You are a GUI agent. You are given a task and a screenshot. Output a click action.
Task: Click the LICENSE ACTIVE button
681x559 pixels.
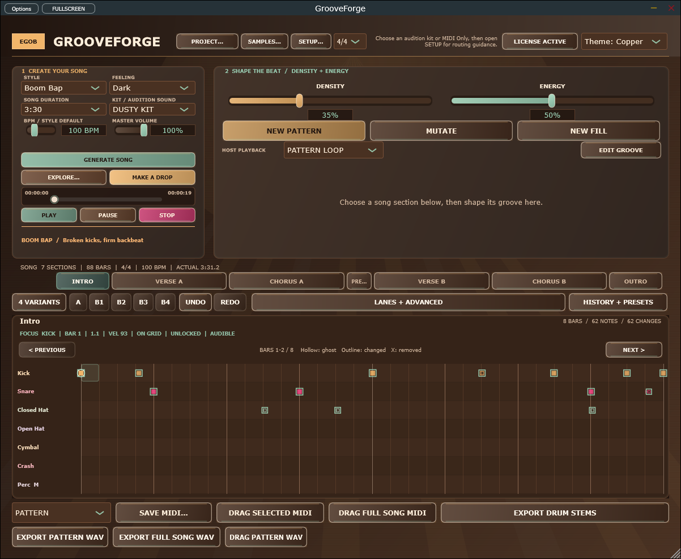point(540,41)
